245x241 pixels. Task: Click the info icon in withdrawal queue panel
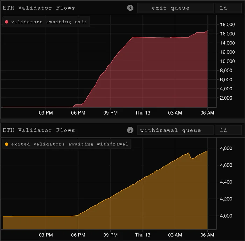click(130, 130)
